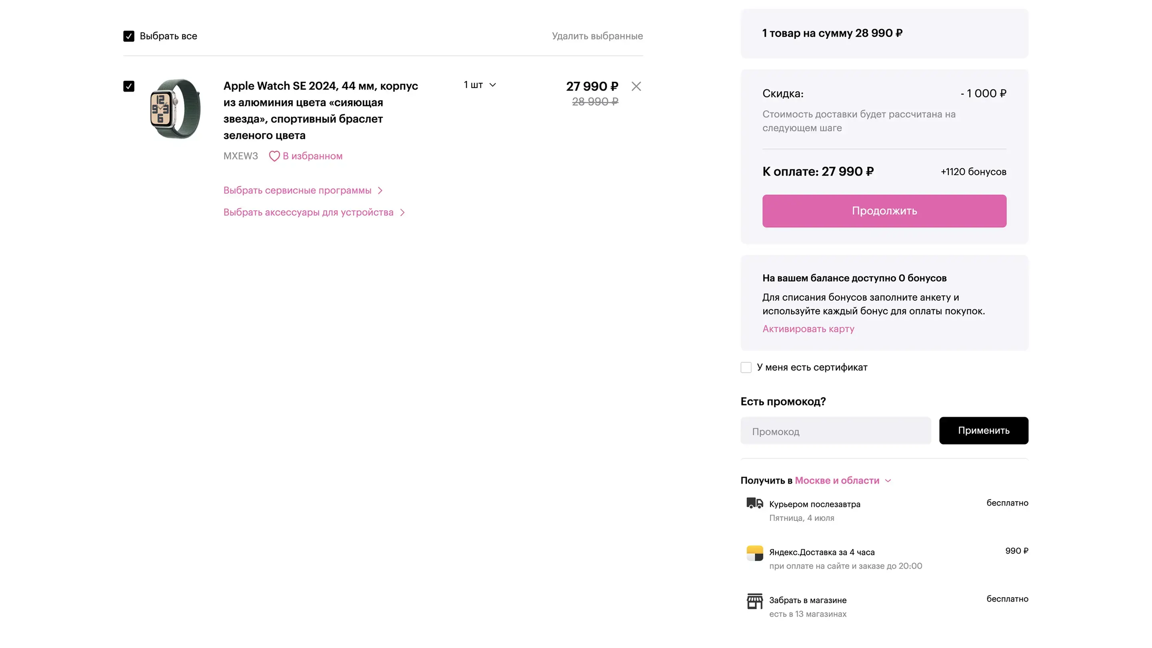The image size is (1152, 648).
Task: Expand the 'Москве и области' region selector
Action: click(842, 480)
